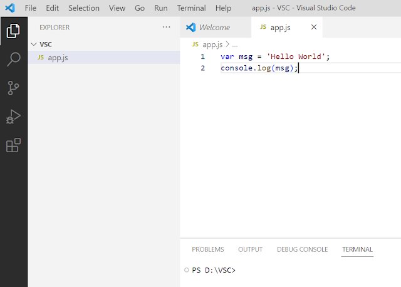This screenshot has width=401, height=287.
Task: Click the 'Hello World' string in code
Action: (x=296, y=56)
